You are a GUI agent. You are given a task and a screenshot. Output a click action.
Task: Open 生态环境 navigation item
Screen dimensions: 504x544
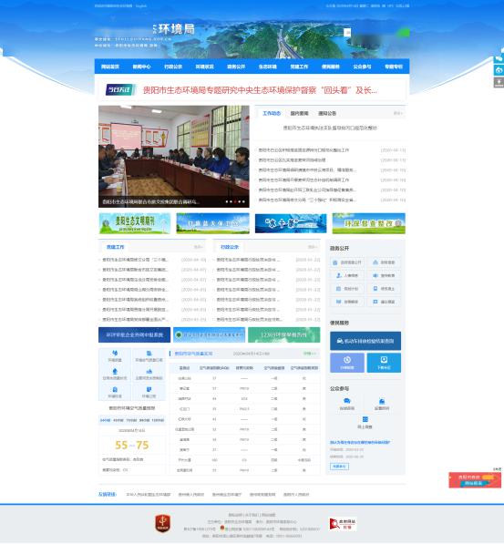[x=268, y=67]
